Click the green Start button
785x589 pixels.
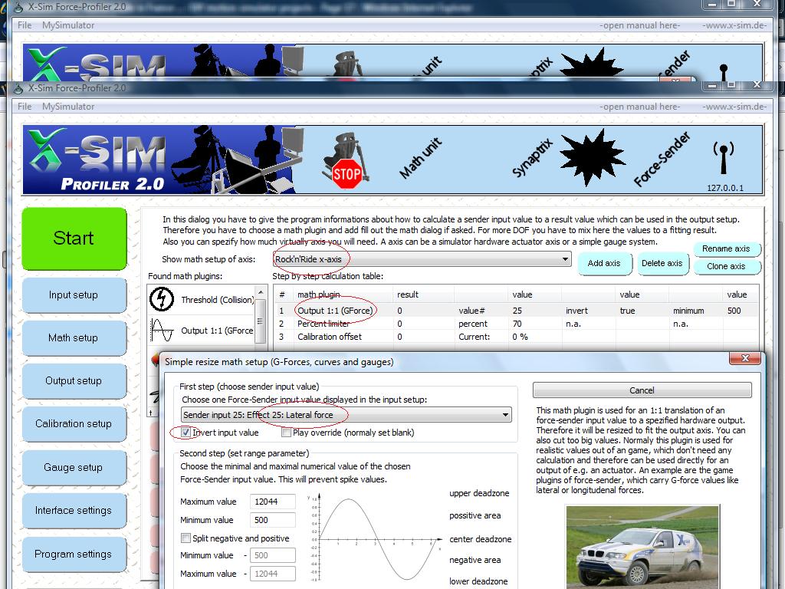click(x=74, y=239)
